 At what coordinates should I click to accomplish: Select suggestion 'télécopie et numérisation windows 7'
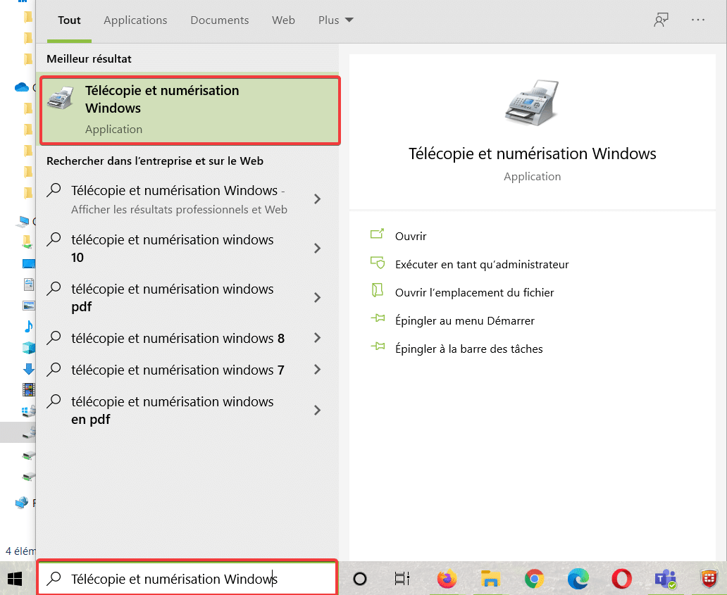(x=178, y=370)
